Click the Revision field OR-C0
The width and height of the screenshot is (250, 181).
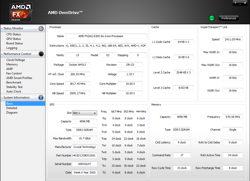[x=130, y=65]
